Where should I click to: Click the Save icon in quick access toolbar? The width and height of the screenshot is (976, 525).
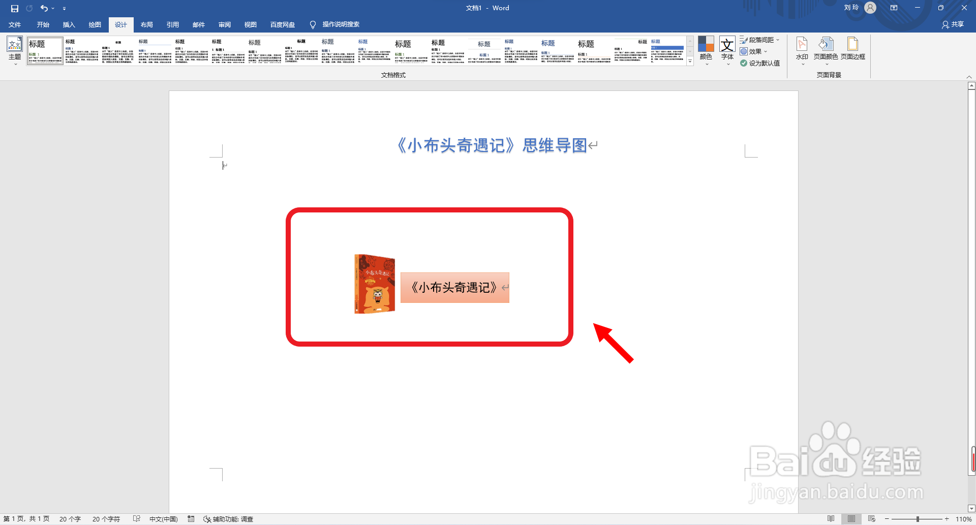(x=14, y=8)
